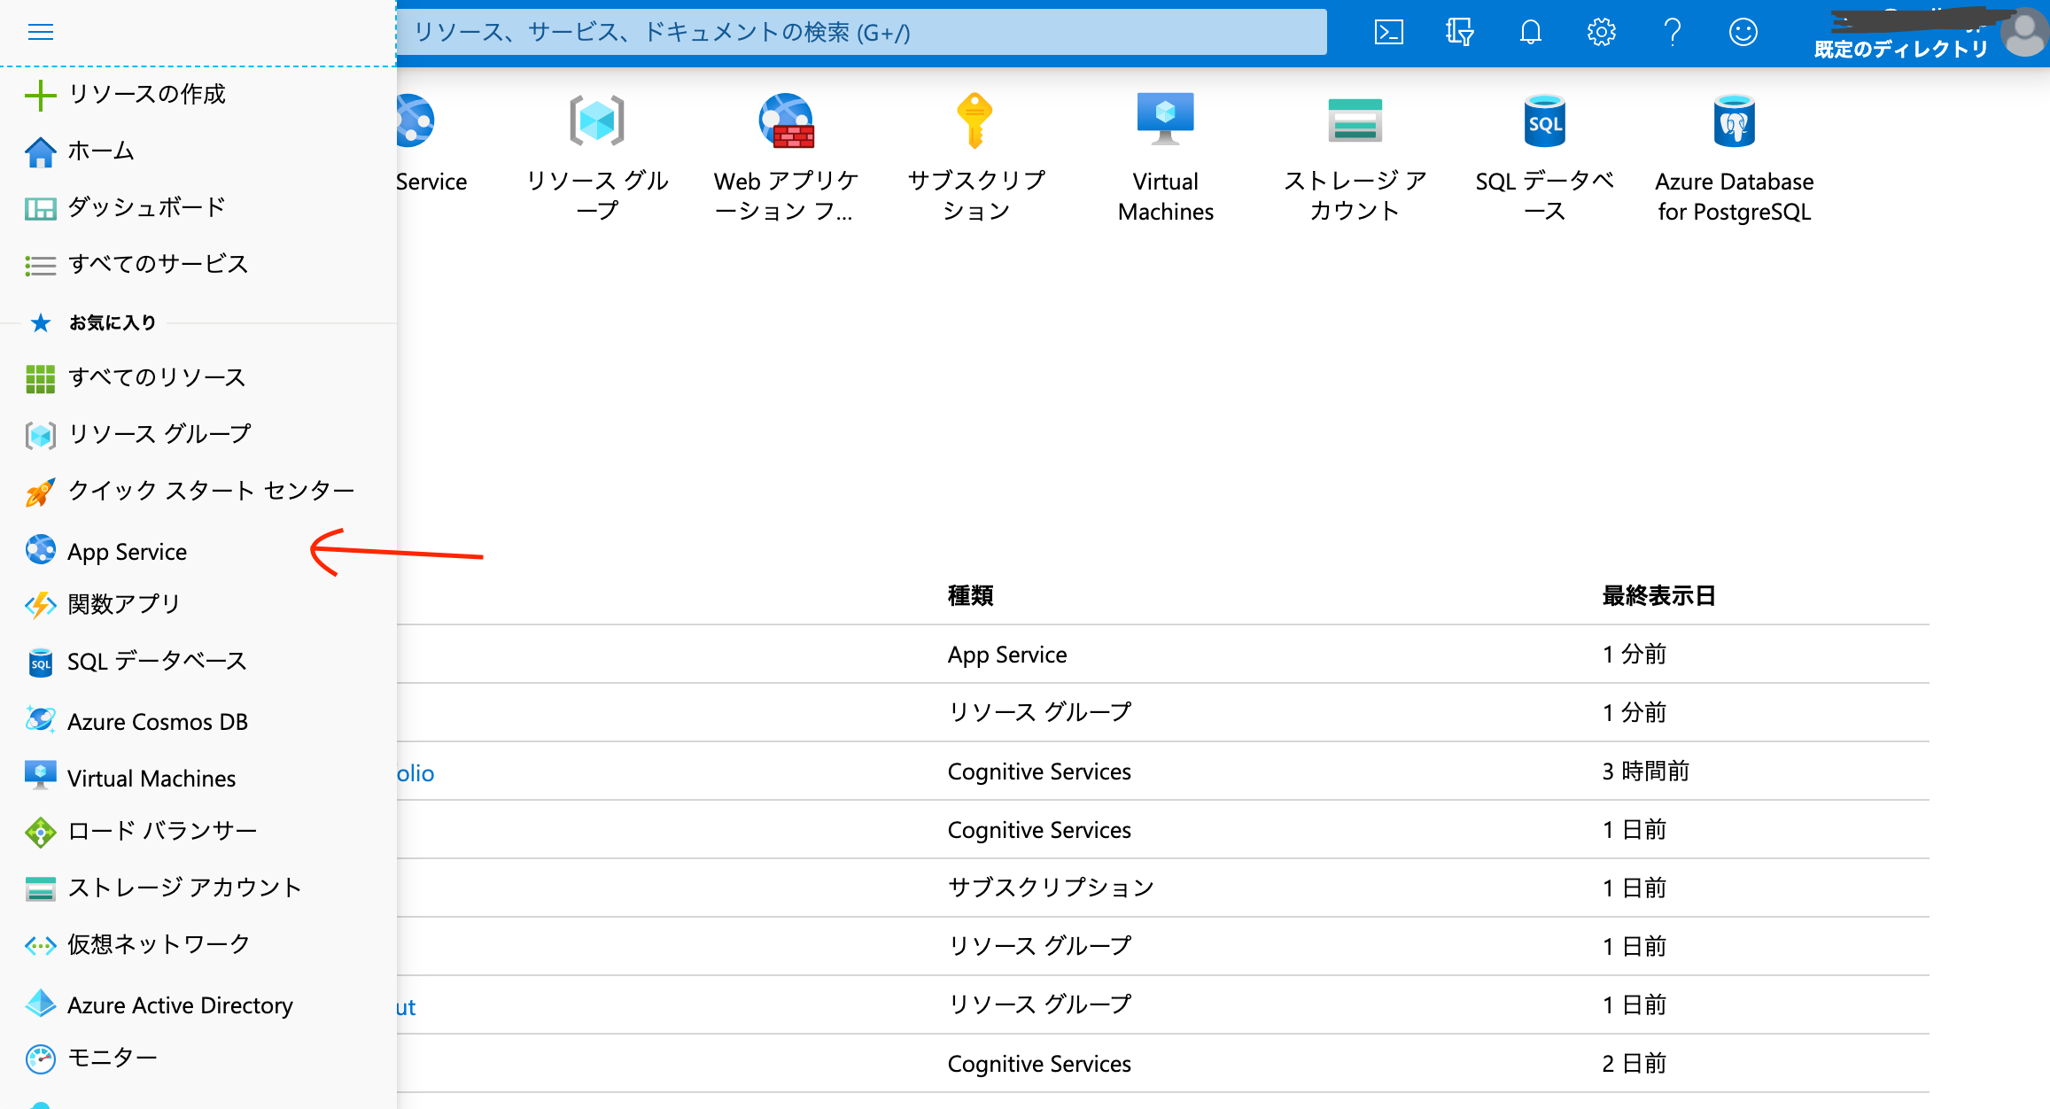Click the 最終表示日 column header
This screenshot has height=1109, width=2050.
[x=1658, y=595]
